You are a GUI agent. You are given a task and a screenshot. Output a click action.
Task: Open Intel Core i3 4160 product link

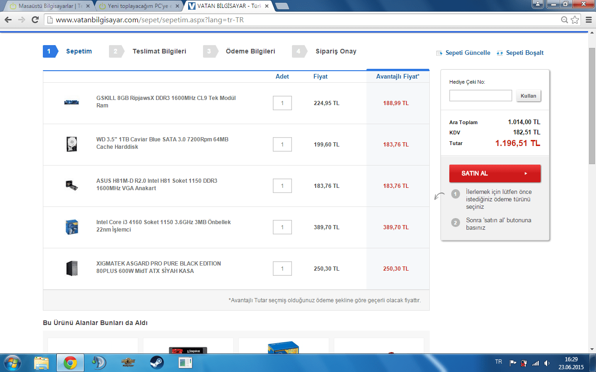pyautogui.click(x=163, y=226)
